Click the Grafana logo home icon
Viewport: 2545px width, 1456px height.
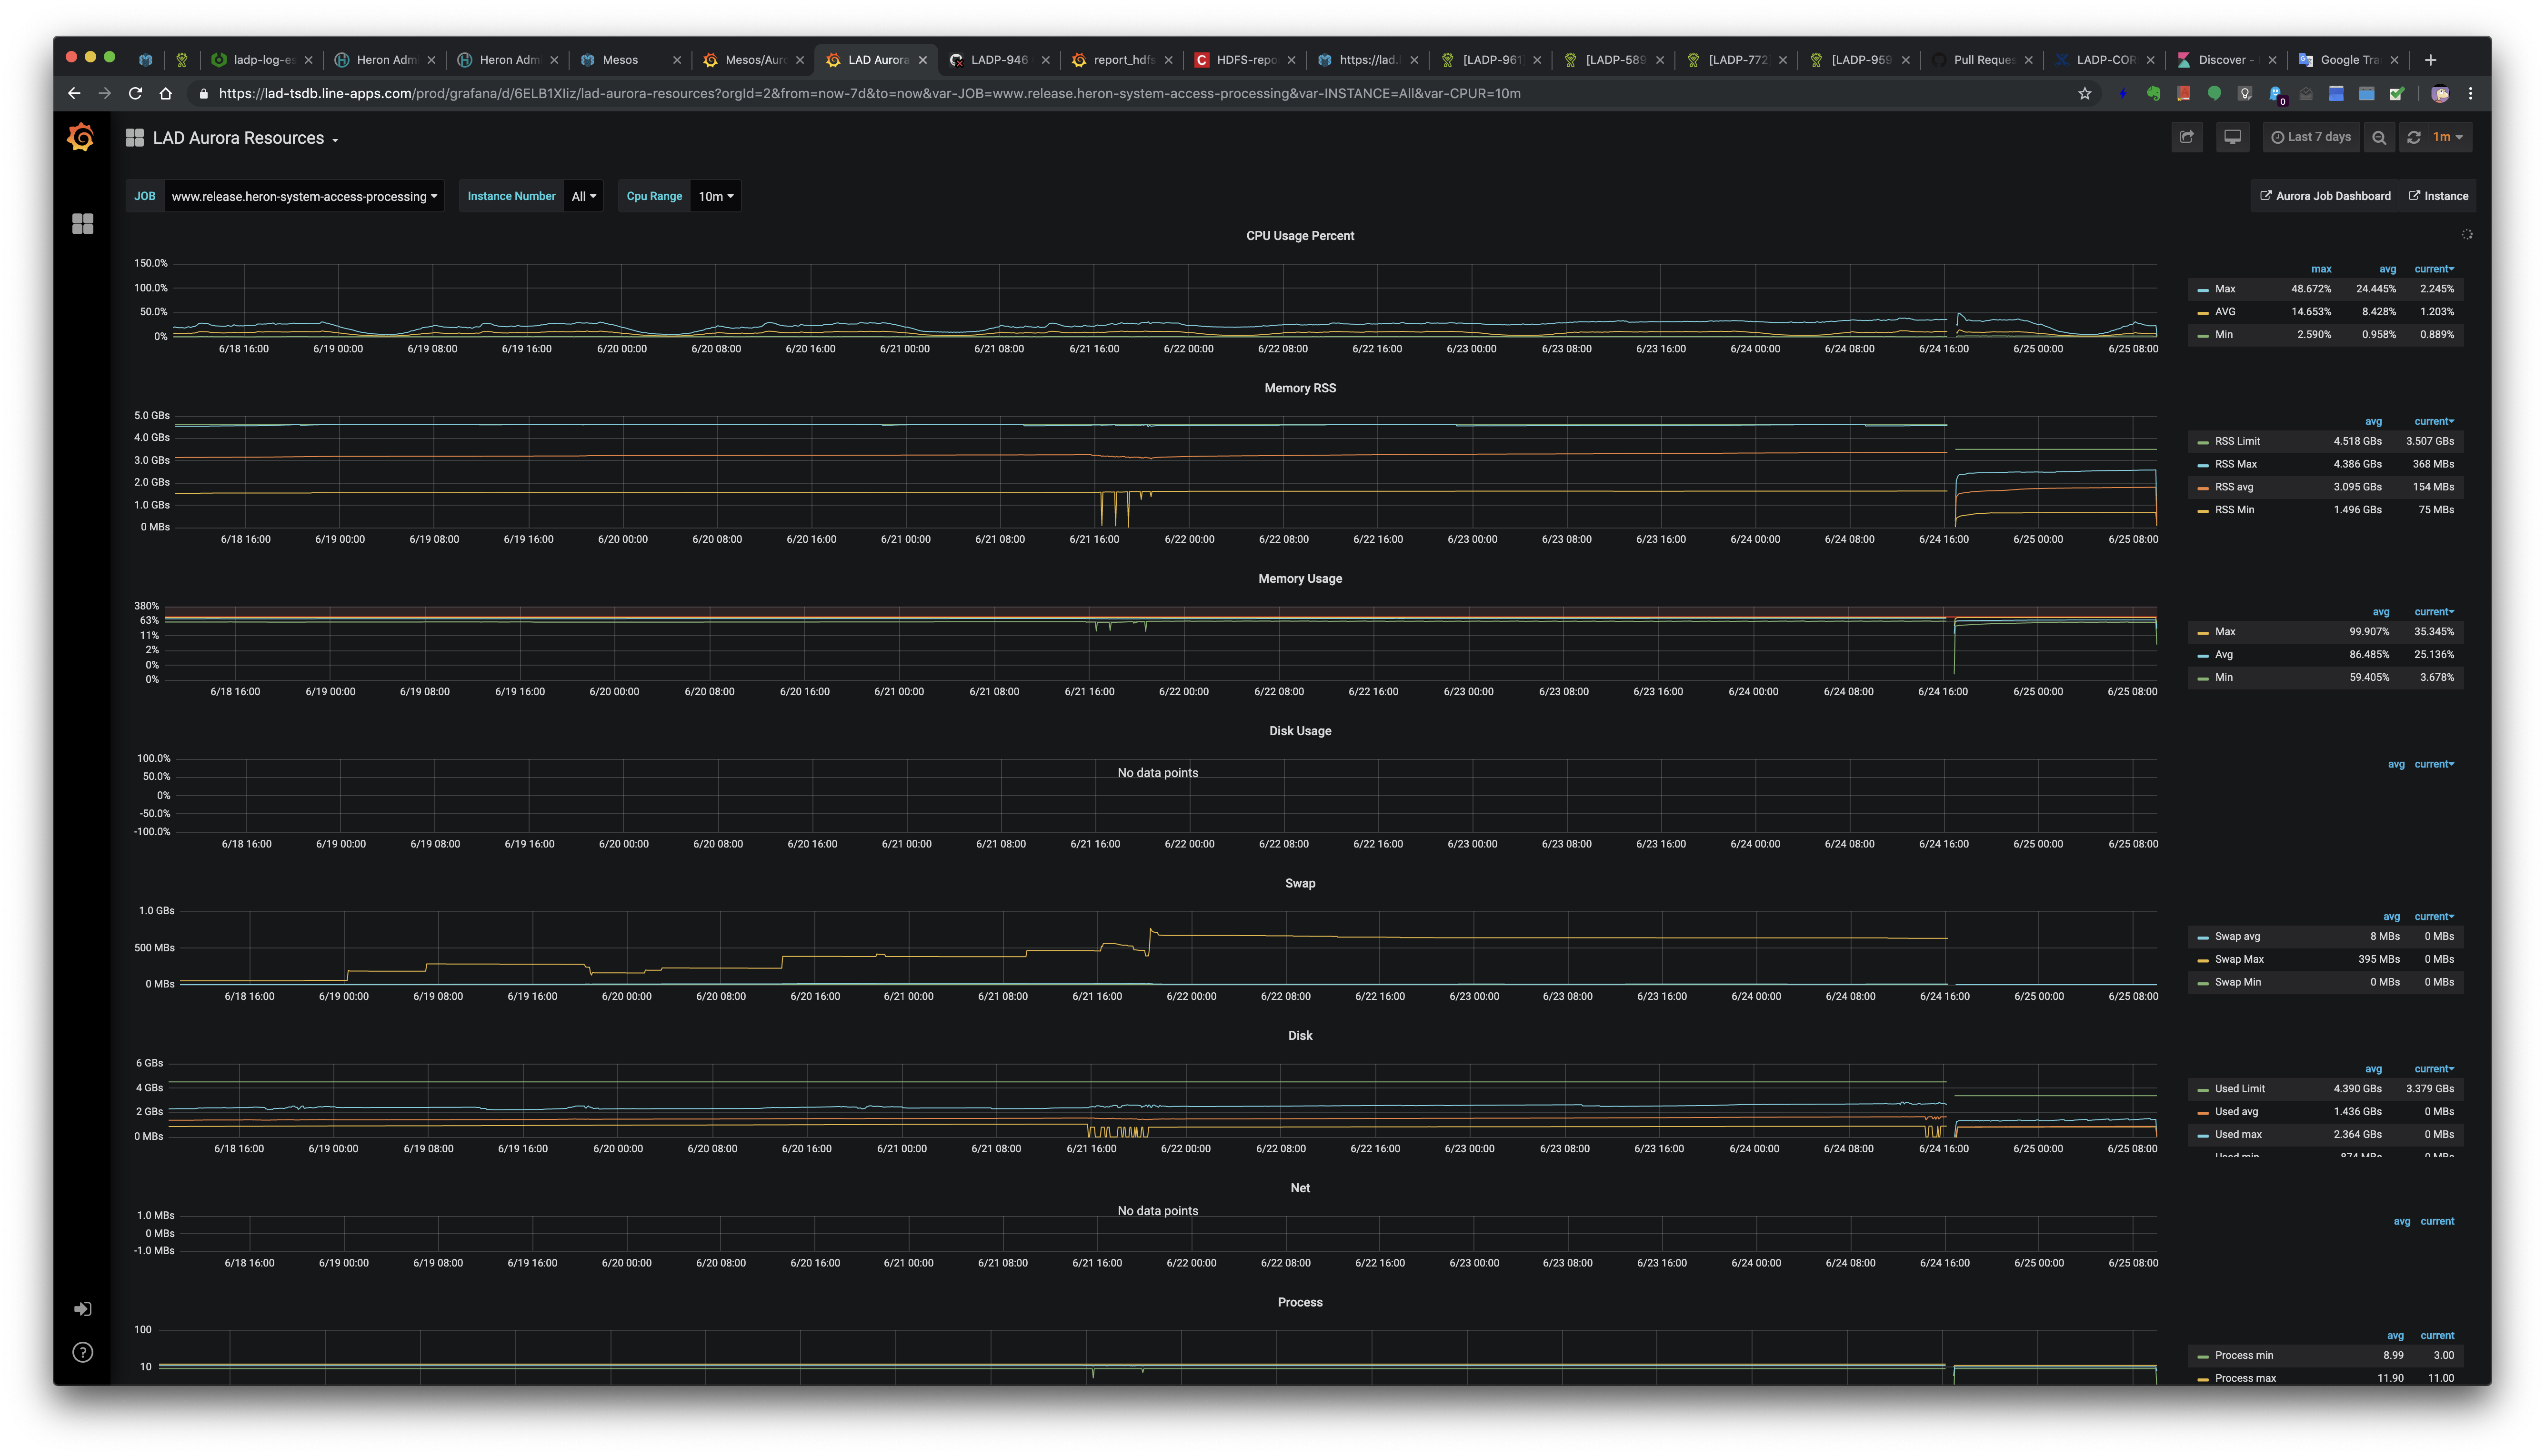[x=81, y=137]
